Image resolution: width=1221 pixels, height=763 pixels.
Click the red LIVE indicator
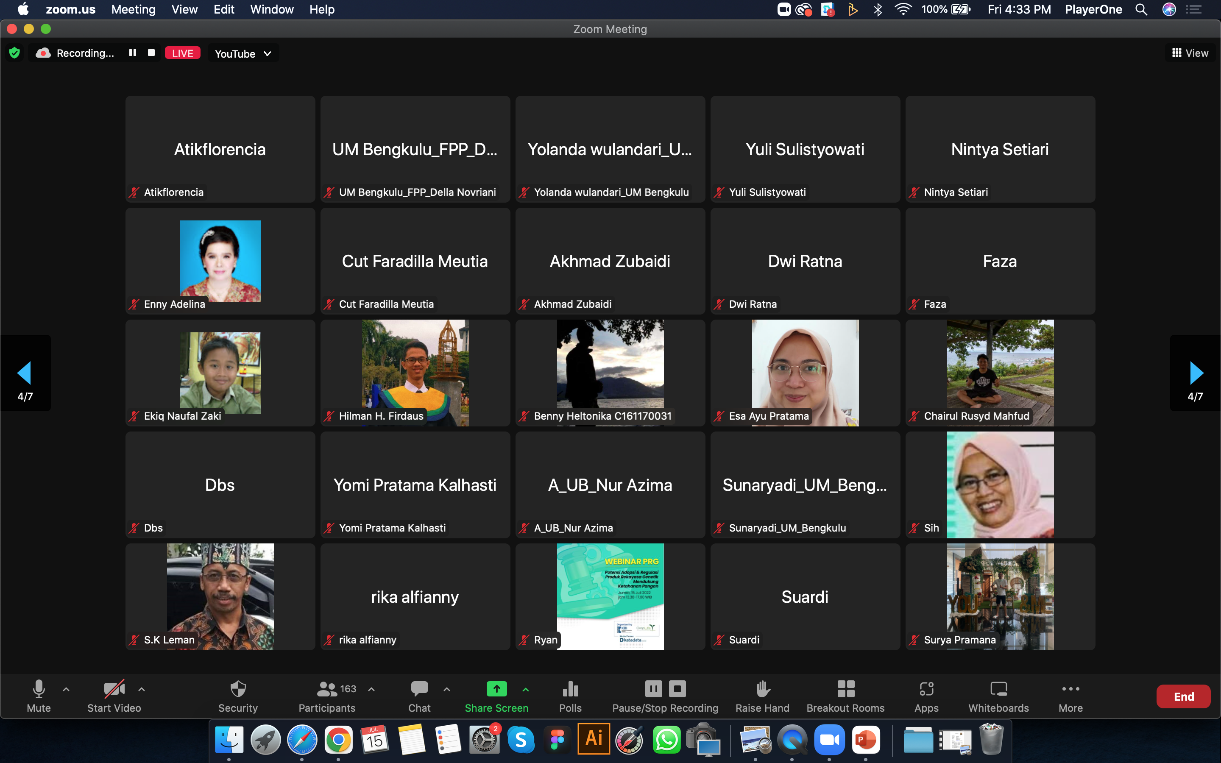(x=182, y=53)
